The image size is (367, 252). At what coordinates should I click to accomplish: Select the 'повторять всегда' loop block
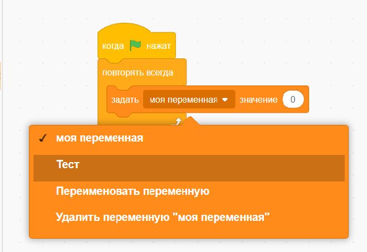[138, 73]
